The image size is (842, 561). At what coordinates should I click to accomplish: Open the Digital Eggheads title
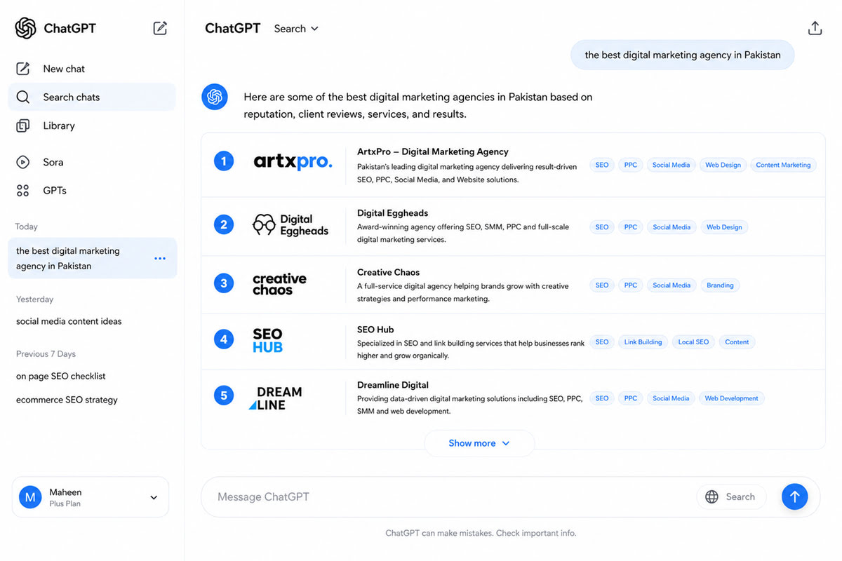pos(392,213)
